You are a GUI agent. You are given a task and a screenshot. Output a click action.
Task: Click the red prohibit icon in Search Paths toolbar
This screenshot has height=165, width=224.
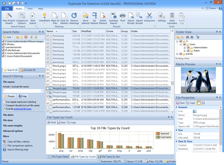26,37
